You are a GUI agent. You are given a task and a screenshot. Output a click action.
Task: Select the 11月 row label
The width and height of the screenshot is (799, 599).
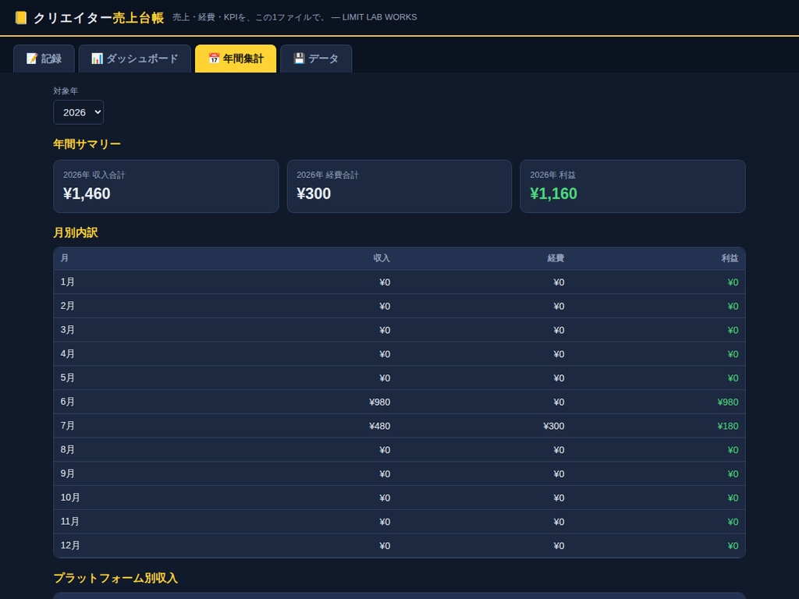69,522
